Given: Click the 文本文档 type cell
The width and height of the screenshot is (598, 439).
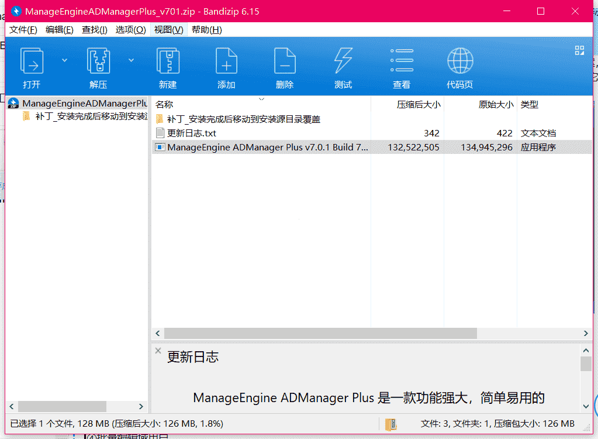Looking at the screenshot, I should coord(538,133).
